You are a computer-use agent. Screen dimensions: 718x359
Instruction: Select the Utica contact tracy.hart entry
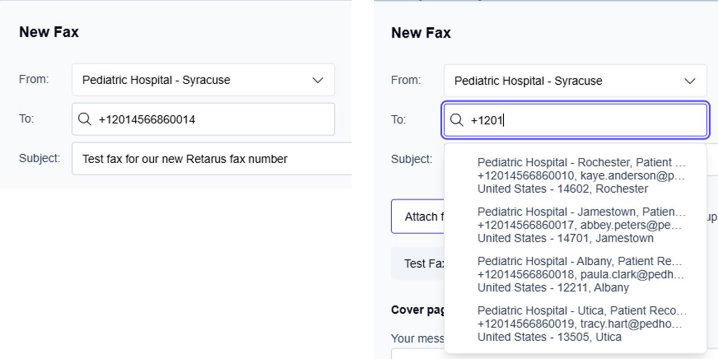(x=581, y=324)
